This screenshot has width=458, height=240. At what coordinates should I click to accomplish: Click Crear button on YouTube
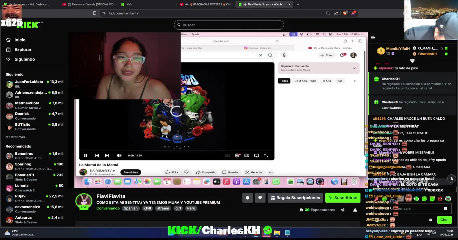coord(326,55)
